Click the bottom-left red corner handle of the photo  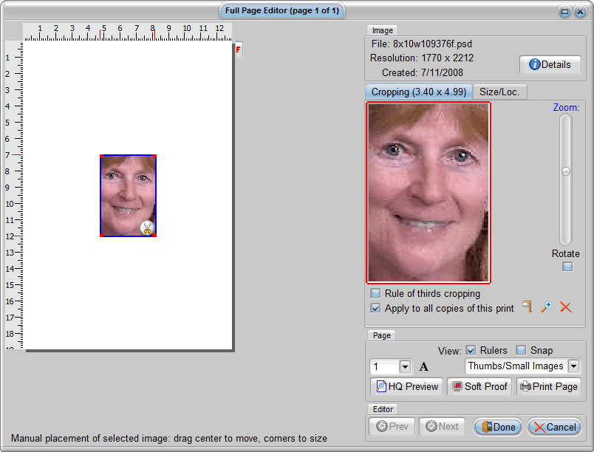click(101, 235)
